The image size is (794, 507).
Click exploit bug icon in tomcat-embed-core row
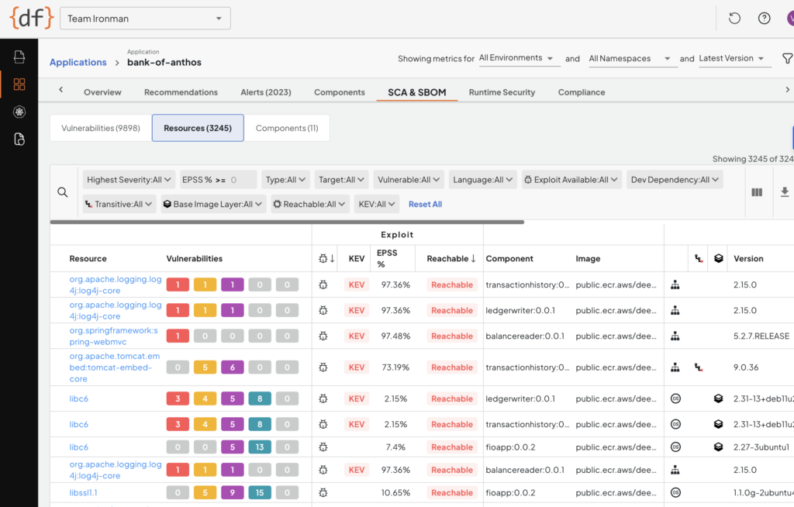coord(323,367)
